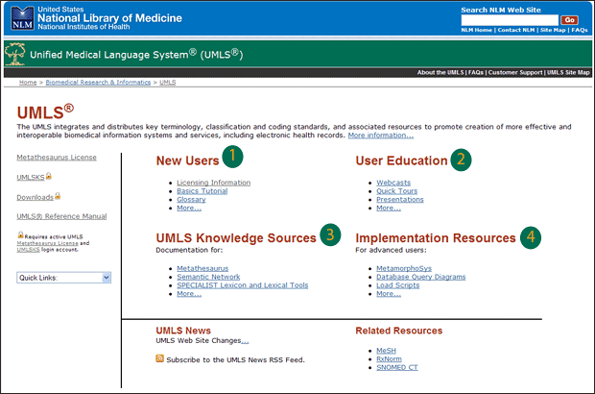Open Site Map in blue header
The height and width of the screenshot is (394, 595).
(553, 30)
